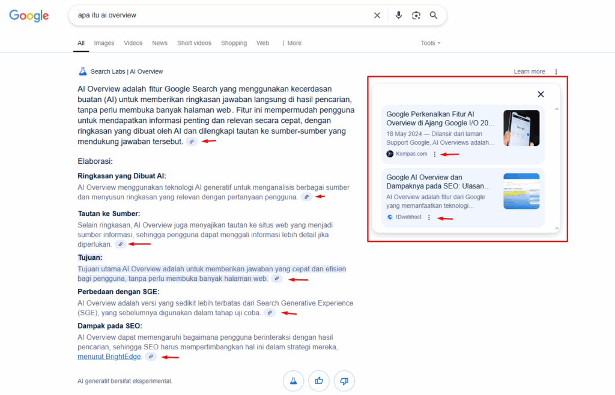Open 'Google AI Overview dan Dampaknya pada SEO' article

[x=438, y=181]
